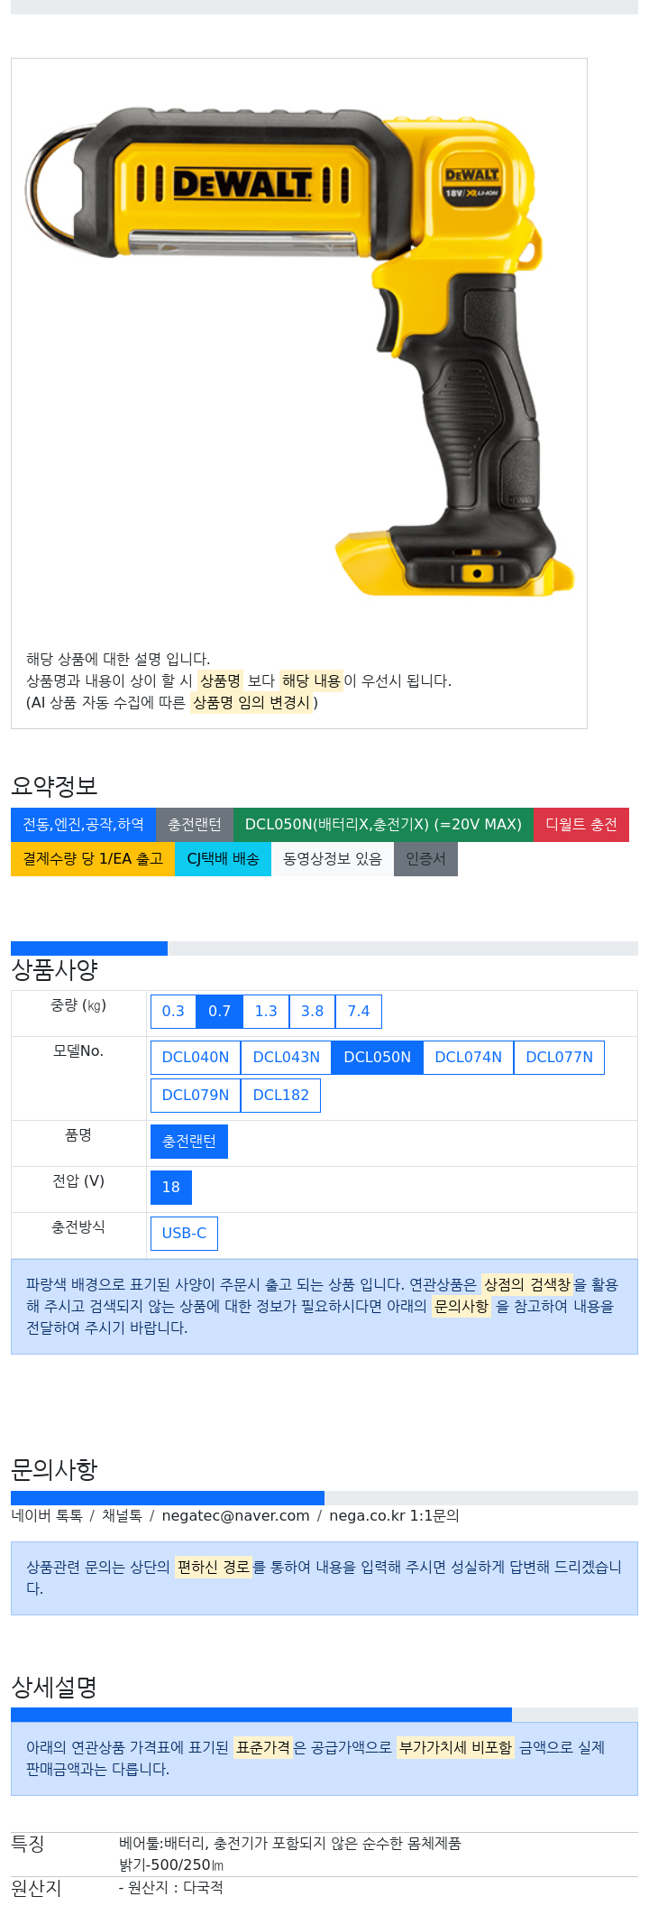Click the DeWalt lantern product image
This screenshot has width=649, height=1906.
pos(299,348)
